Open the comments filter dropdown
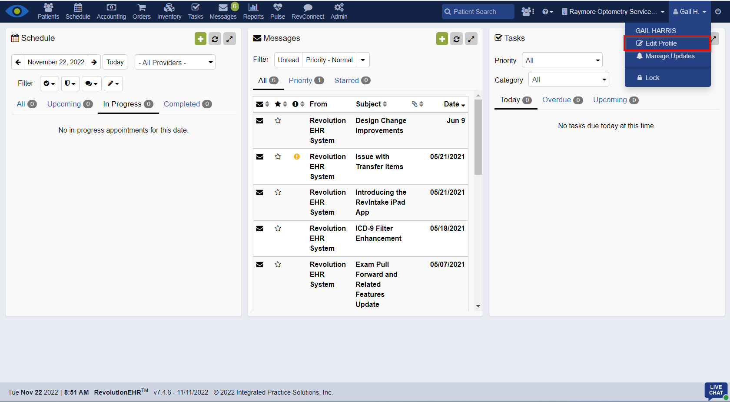730x402 pixels. coord(92,83)
